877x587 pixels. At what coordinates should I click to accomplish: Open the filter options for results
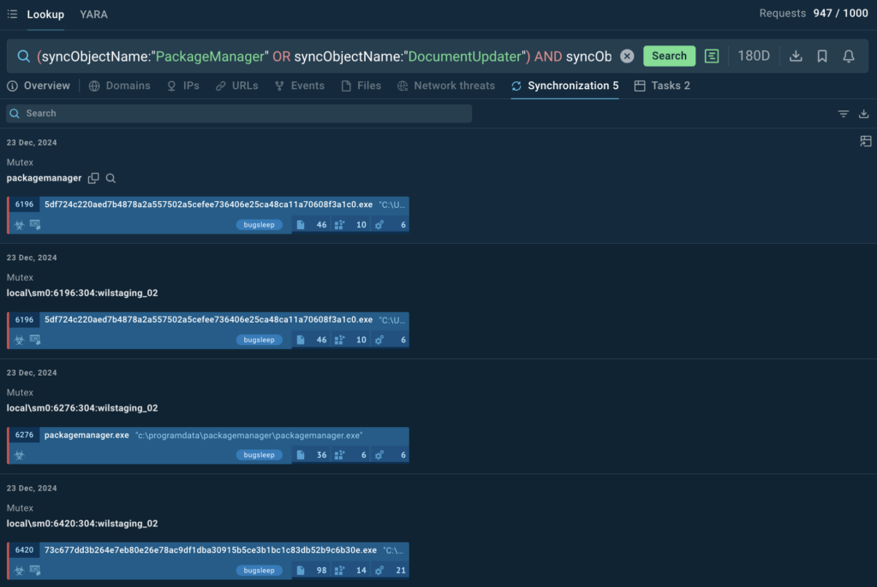point(844,114)
